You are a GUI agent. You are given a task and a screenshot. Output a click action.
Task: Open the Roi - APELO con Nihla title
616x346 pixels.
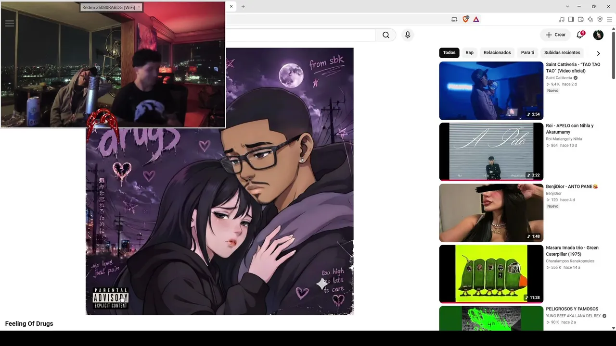click(570, 129)
